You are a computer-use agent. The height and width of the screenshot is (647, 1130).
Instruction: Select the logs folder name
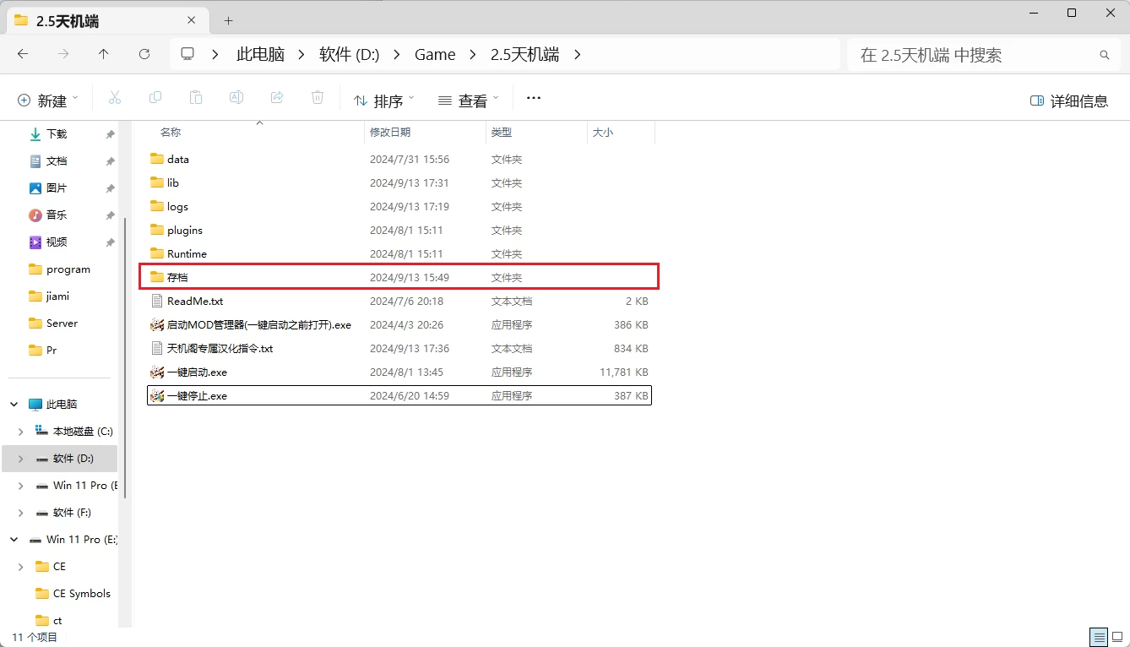[x=177, y=206]
